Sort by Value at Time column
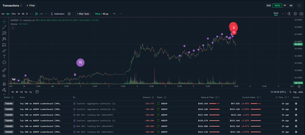Viewport: 305px width, 135px height. (219, 97)
